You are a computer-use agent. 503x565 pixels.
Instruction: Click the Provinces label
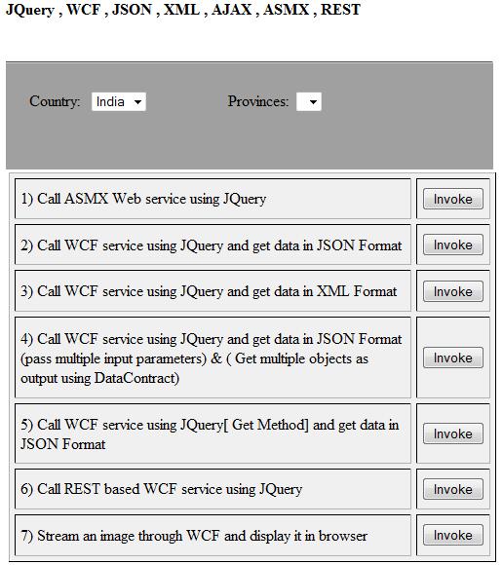(258, 101)
